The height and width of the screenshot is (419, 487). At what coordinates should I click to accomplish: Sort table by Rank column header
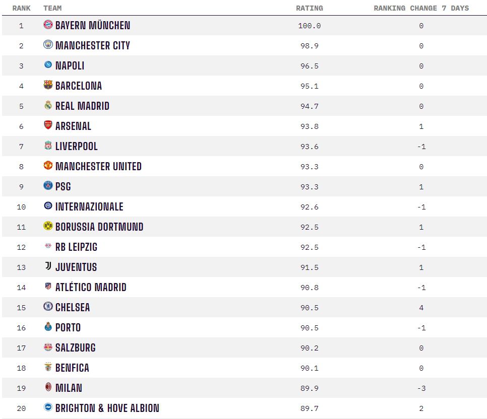[21, 8]
